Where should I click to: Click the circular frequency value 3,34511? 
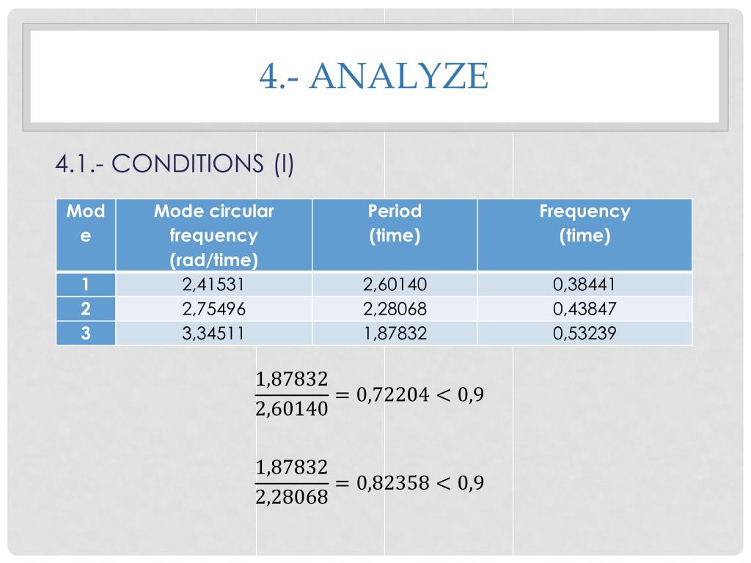click(213, 334)
